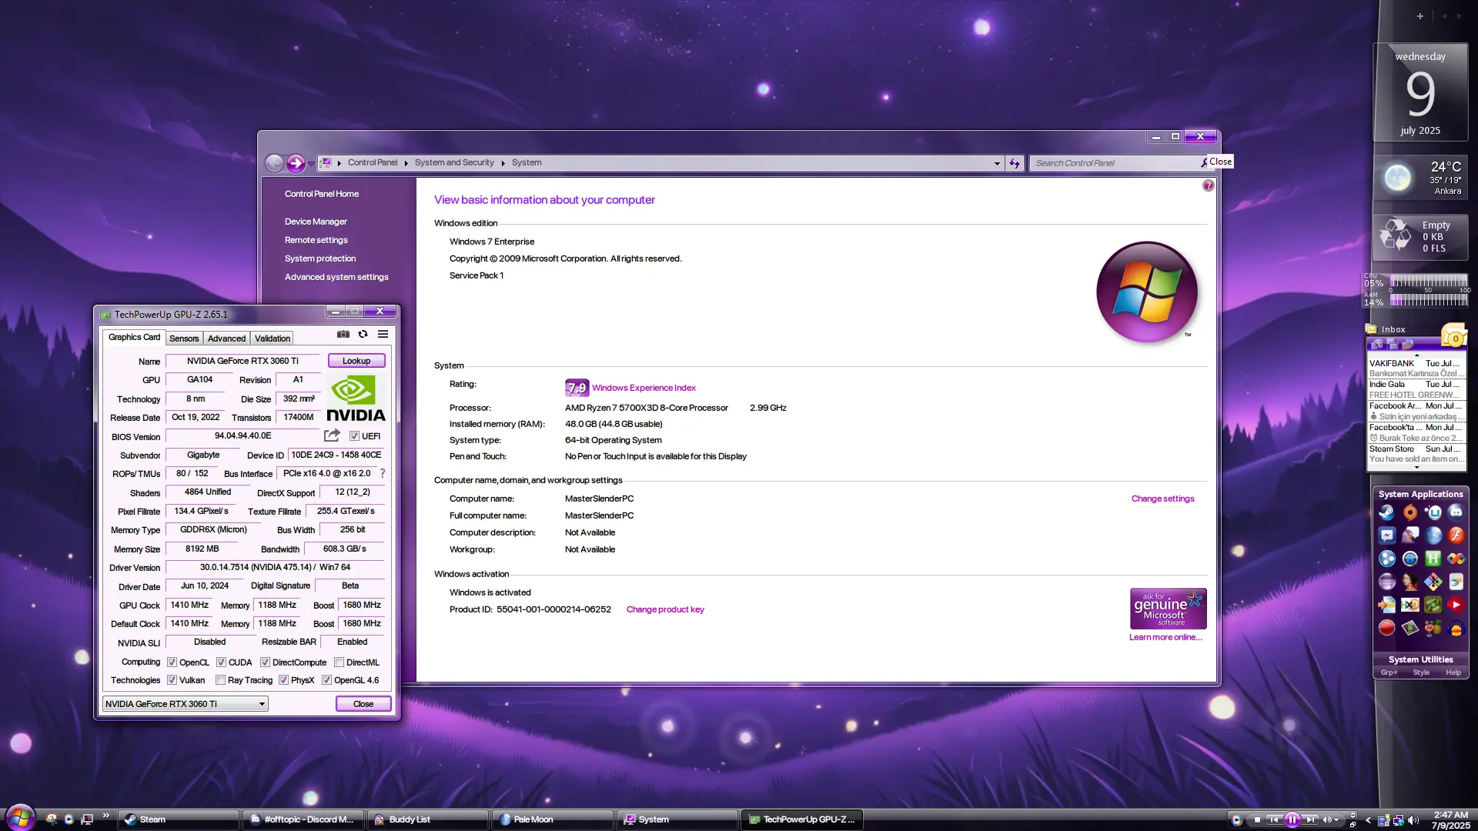Pause playback in taskbar media player

[1292, 820]
